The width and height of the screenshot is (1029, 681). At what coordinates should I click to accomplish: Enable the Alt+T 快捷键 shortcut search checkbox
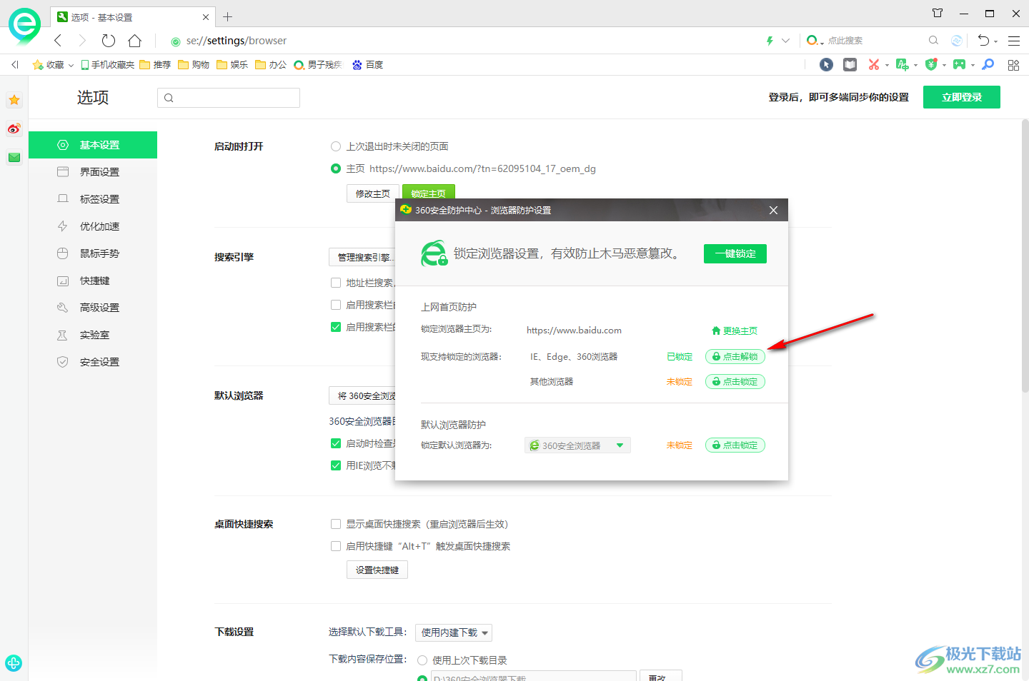pyautogui.click(x=336, y=546)
